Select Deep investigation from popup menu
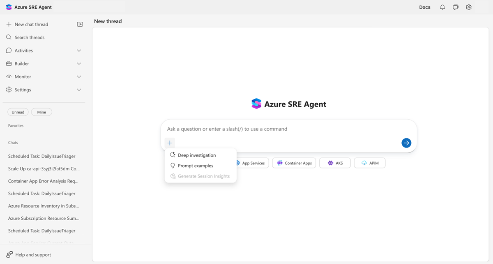Viewport: 493px width, 264px height. pyautogui.click(x=200, y=155)
